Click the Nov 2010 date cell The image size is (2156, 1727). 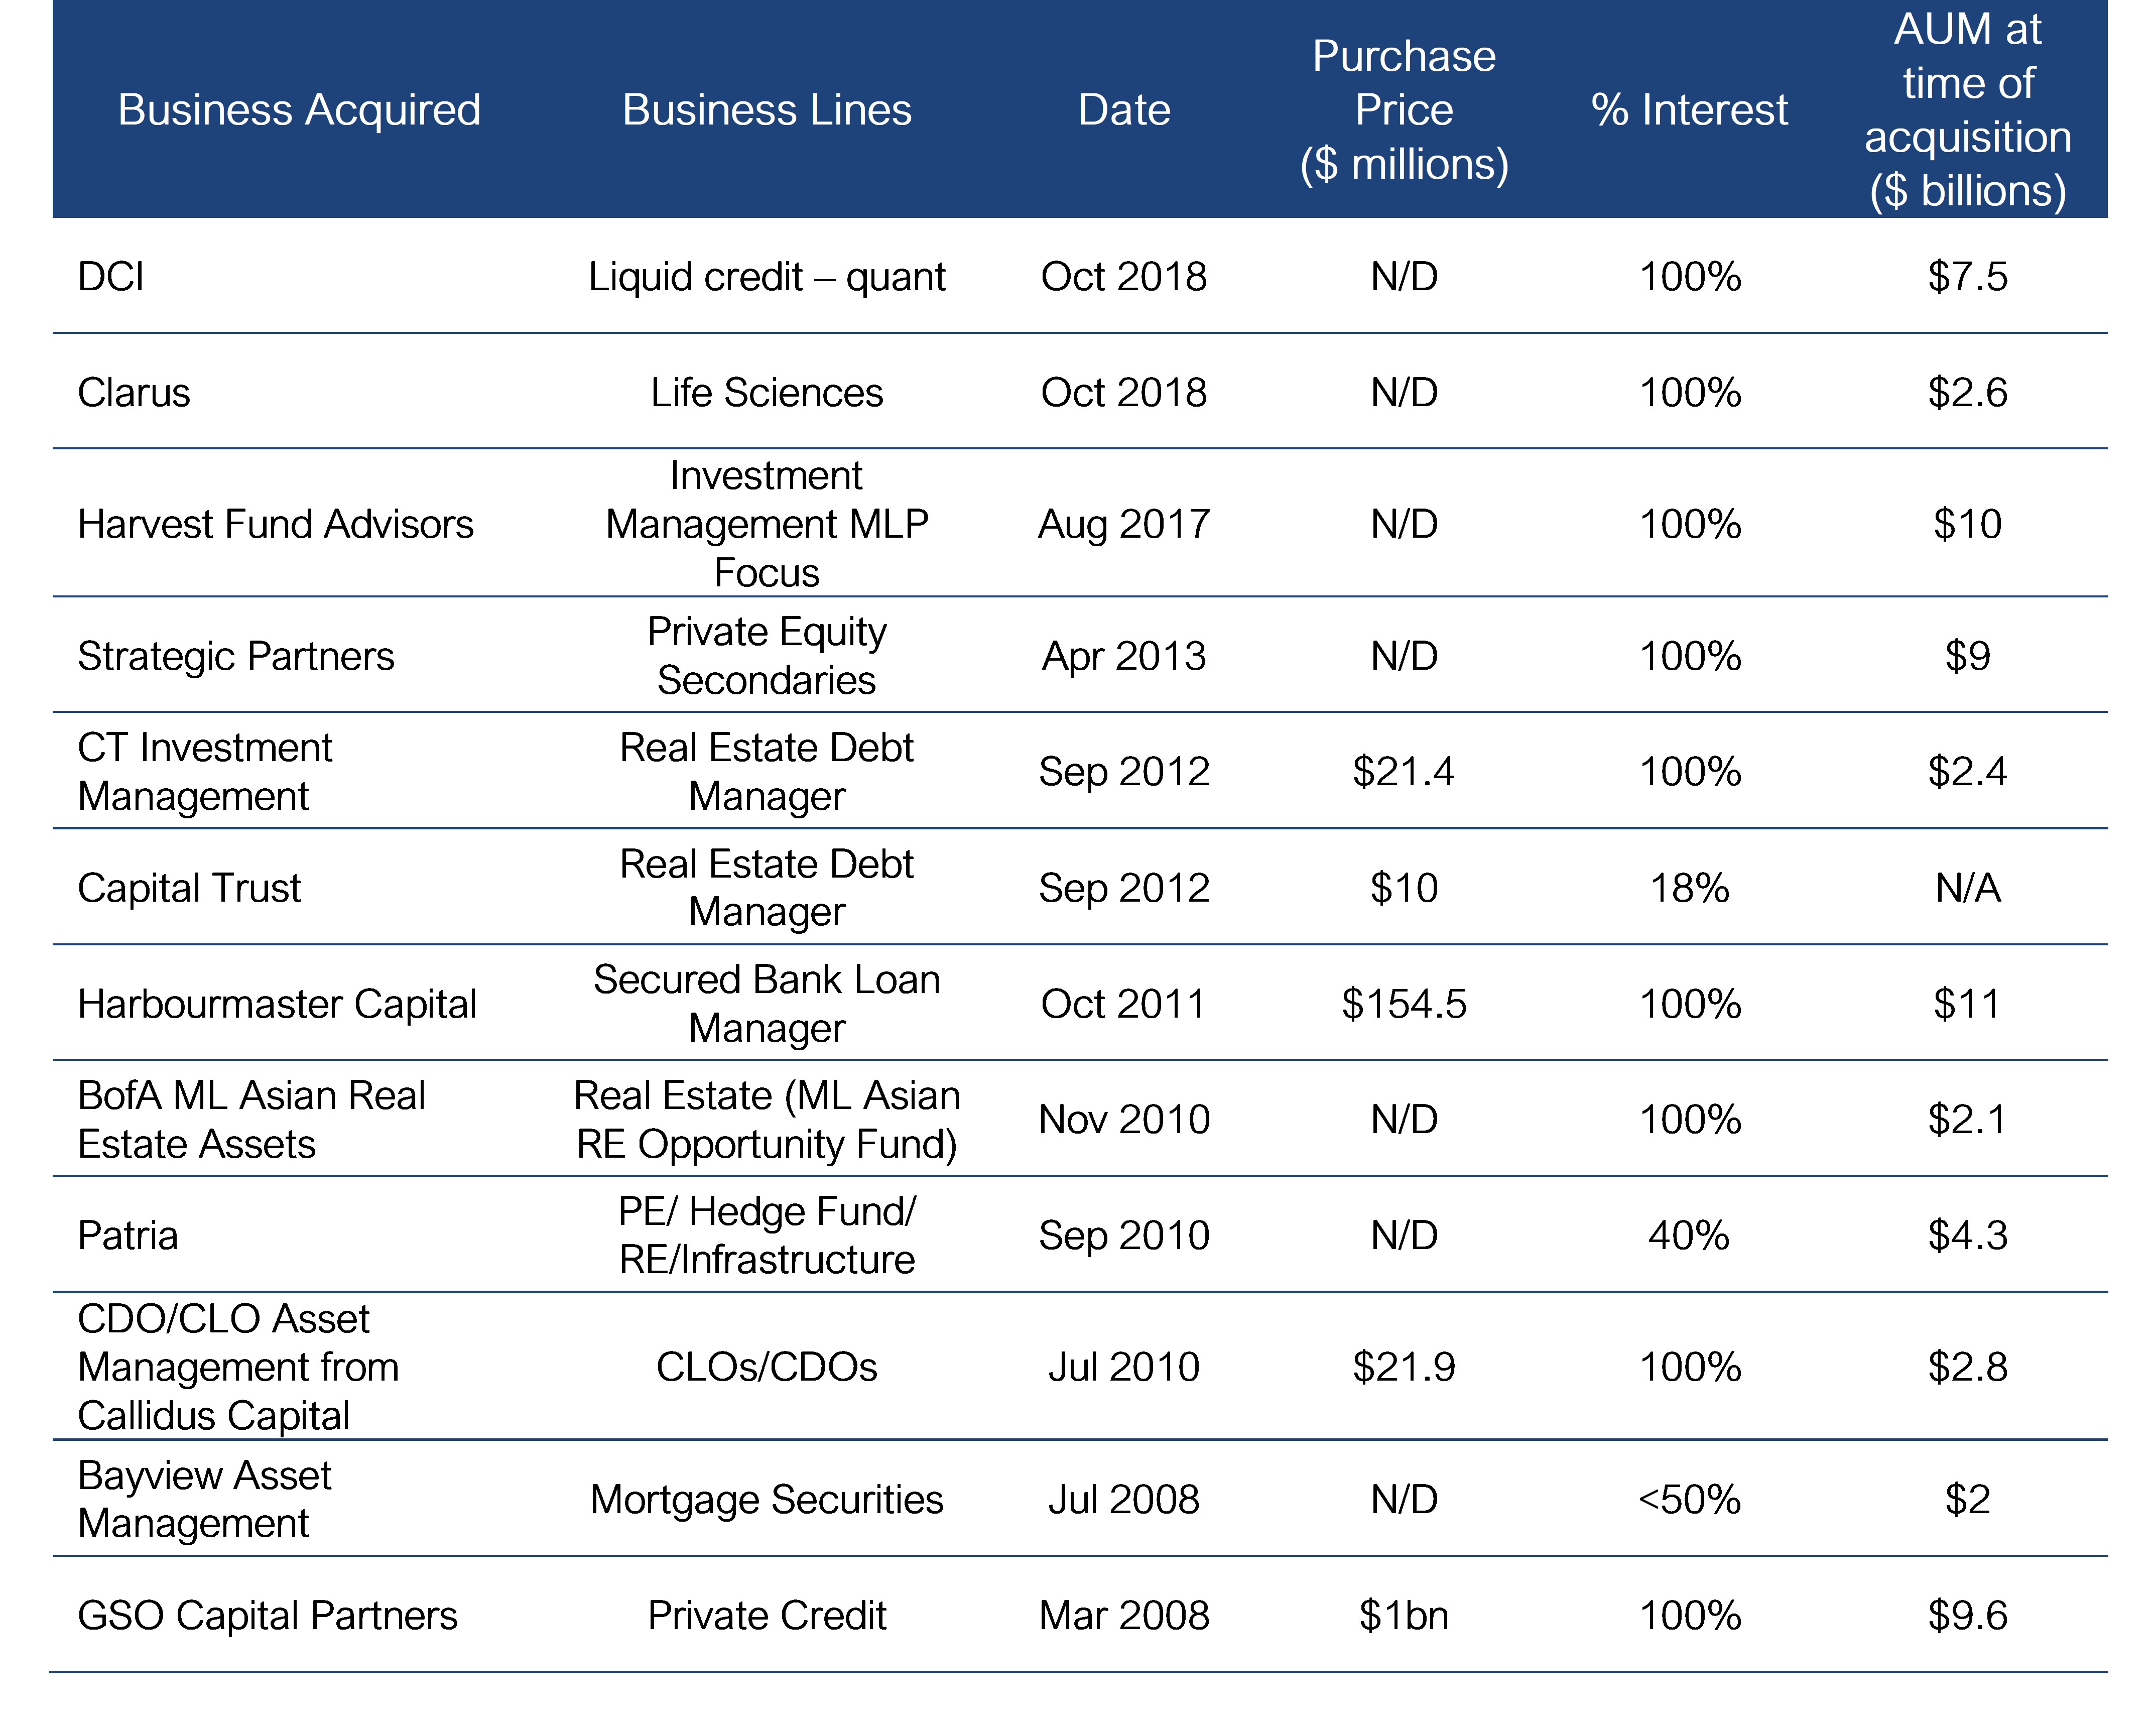1124,1120
